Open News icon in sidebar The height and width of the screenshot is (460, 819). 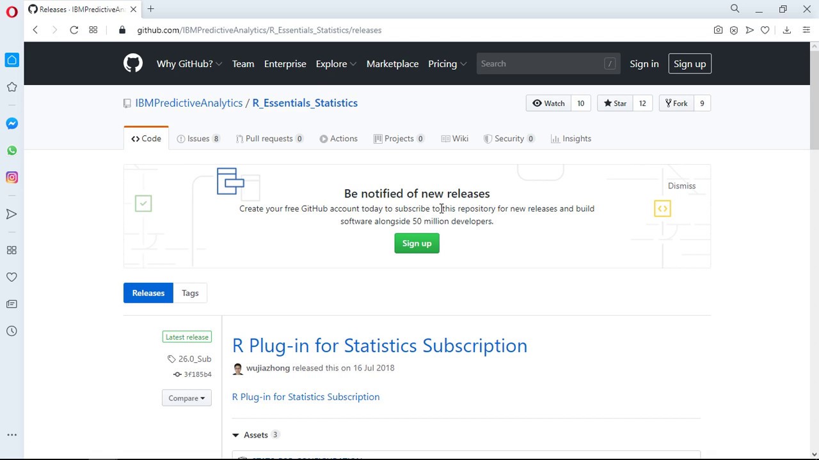[x=12, y=304]
